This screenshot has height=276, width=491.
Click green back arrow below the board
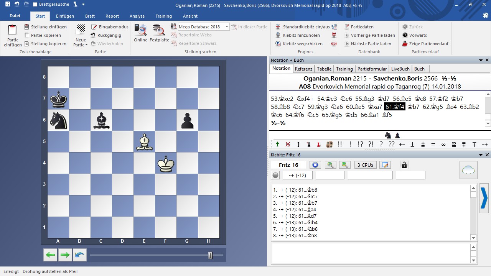coord(50,255)
